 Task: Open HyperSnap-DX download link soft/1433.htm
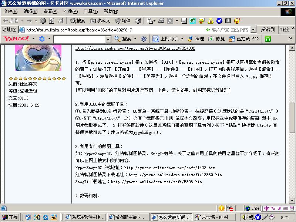(169, 168)
